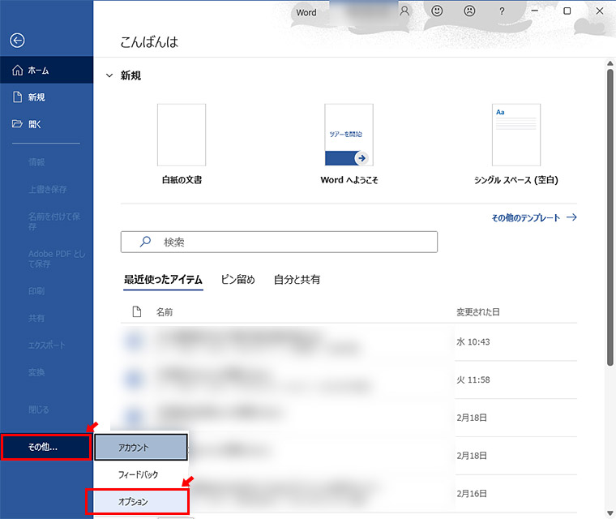Image resolution: width=616 pixels, height=519 pixels.
Task: Click the arrow next to その他のテンプレート
Action: point(571,217)
